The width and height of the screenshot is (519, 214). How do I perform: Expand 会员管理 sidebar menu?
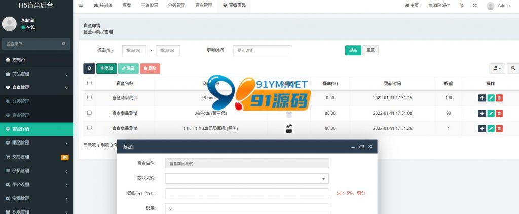point(36,171)
